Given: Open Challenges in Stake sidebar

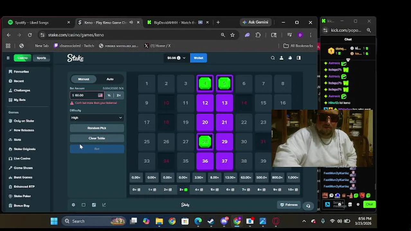Looking at the screenshot, I should pyautogui.click(x=22, y=90).
